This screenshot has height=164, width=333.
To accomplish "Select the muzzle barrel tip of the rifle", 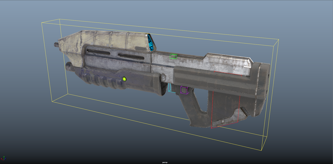I will pyautogui.click(x=56, y=45).
